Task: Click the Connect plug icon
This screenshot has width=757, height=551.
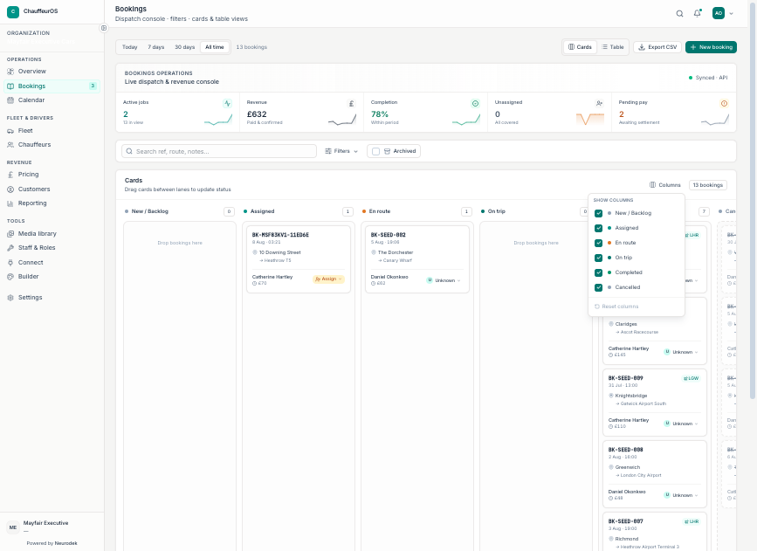Action: click(x=10, y=263)
